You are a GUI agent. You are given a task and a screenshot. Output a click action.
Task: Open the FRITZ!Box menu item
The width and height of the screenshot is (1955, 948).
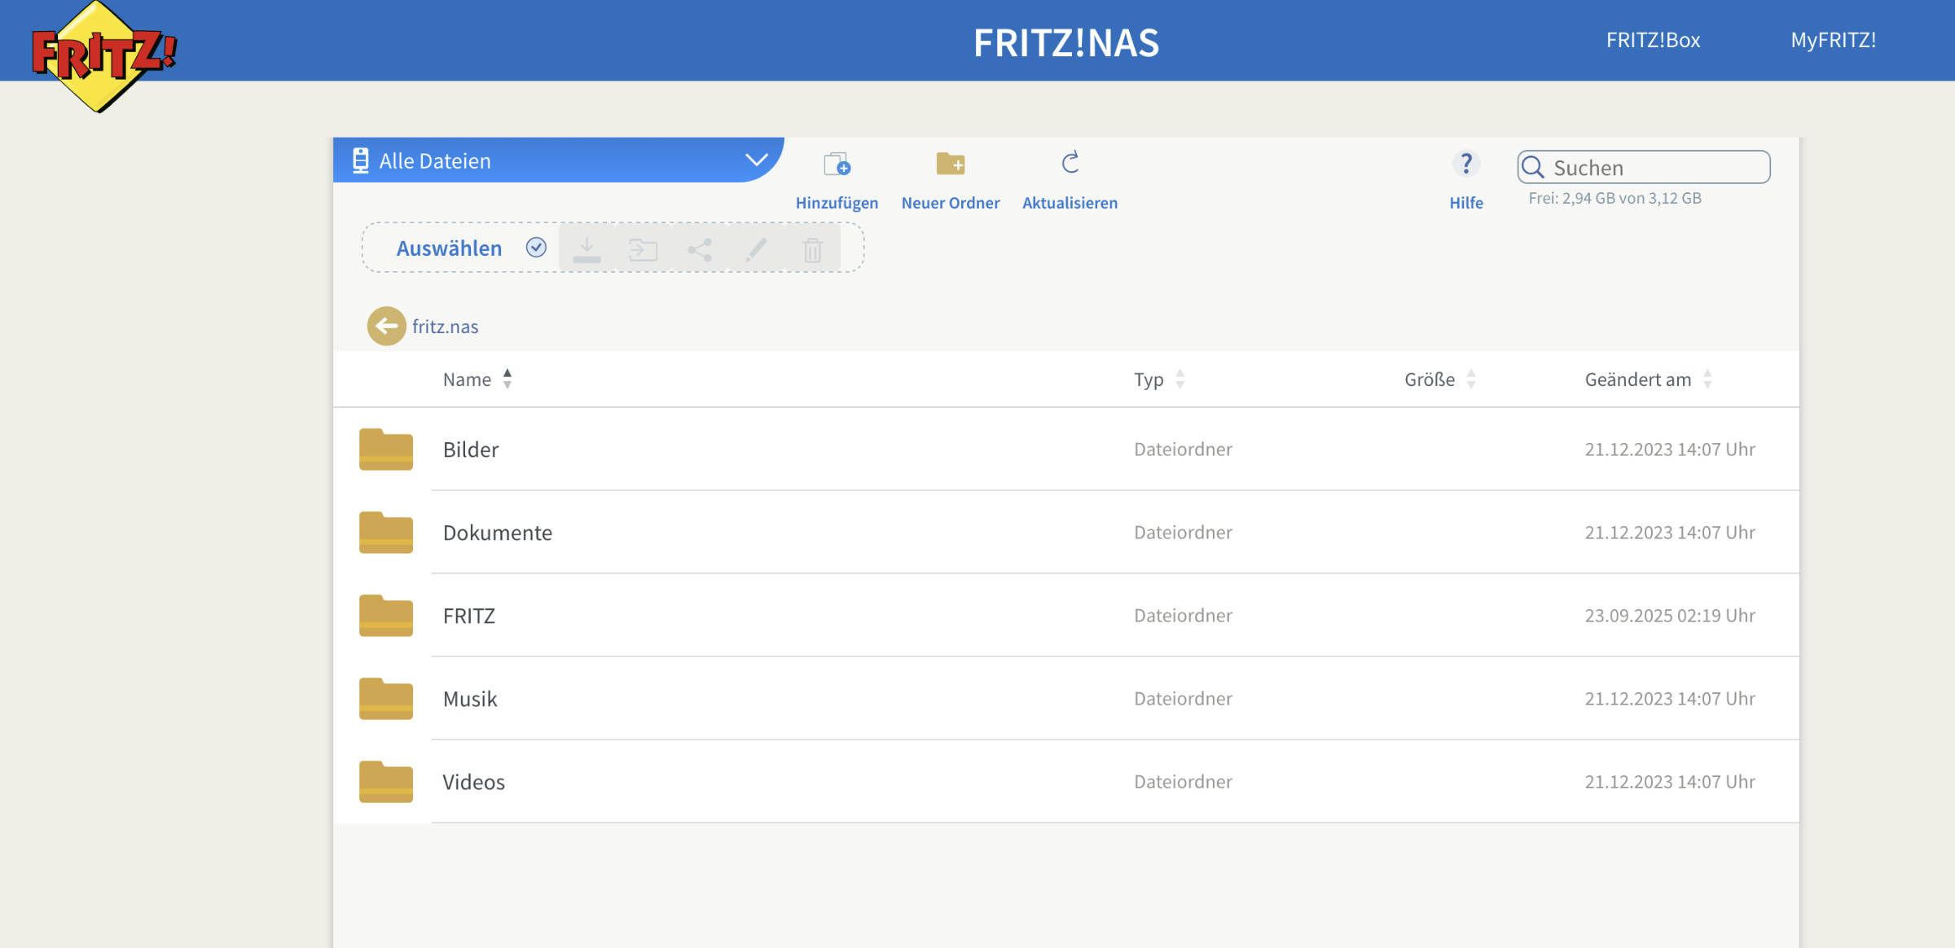pyautogui.click(x=1652, y=40)
